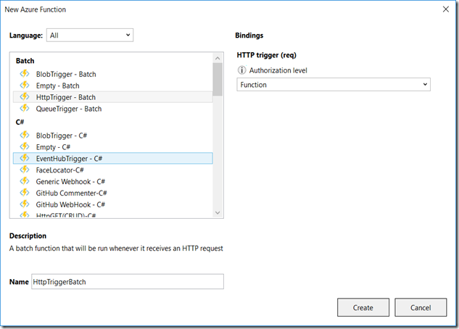Click the template list scroll up arrow
The height and width of the screenshot is (329, 459).
[218, 58]
